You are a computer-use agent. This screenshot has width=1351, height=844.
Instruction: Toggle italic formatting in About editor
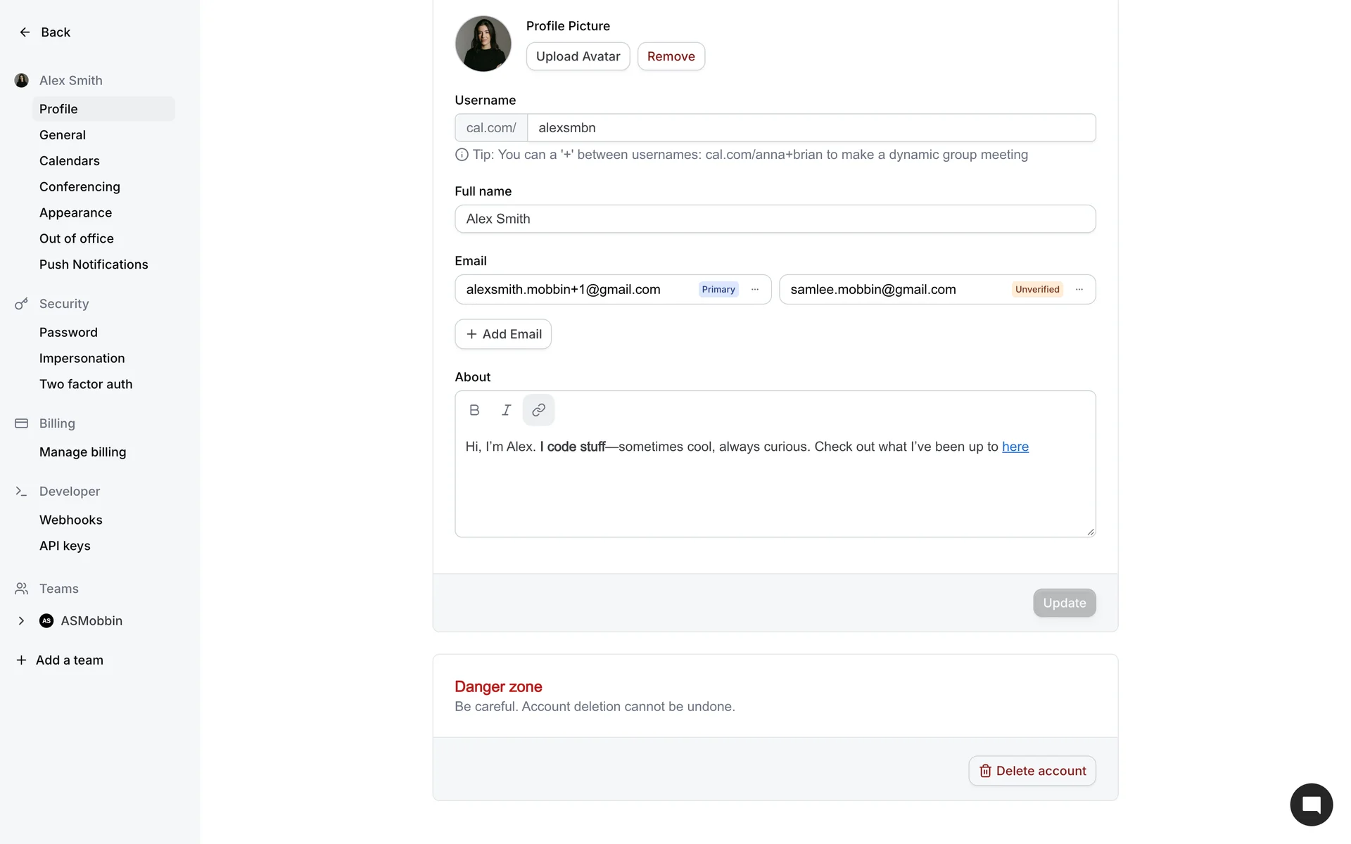click(506, 410)
